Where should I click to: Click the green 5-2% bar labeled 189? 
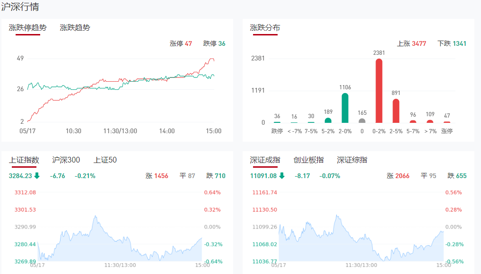point(328,120)
